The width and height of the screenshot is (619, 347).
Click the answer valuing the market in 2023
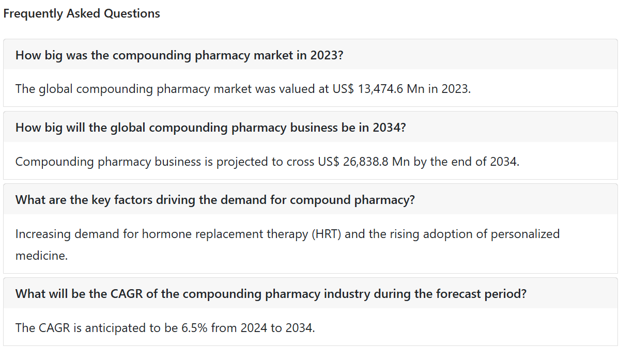(243, 89)
